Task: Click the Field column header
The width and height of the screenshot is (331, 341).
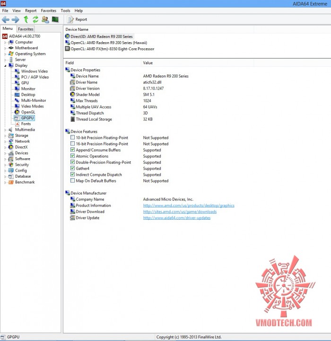Action: point(102,63)
